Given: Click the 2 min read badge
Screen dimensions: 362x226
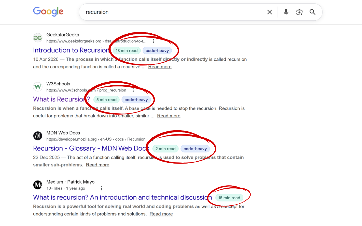Looking at the screenshot, I should [x=165, y=149].
